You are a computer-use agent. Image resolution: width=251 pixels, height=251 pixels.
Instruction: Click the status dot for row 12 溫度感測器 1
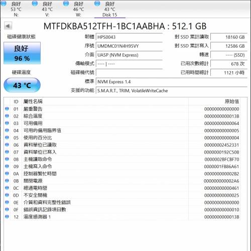(x=7, y=217)
